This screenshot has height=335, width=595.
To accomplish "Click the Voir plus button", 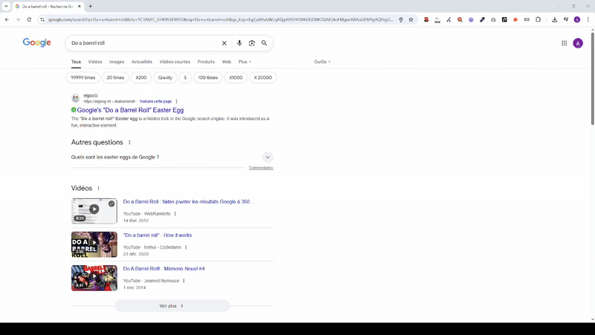I will 172,306.
